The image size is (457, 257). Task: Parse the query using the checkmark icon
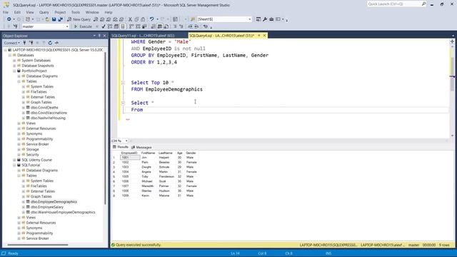click(103, 26)
